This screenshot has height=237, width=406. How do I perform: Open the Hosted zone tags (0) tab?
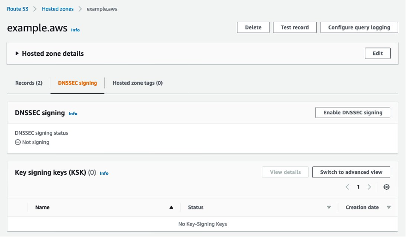click(138, 83)
